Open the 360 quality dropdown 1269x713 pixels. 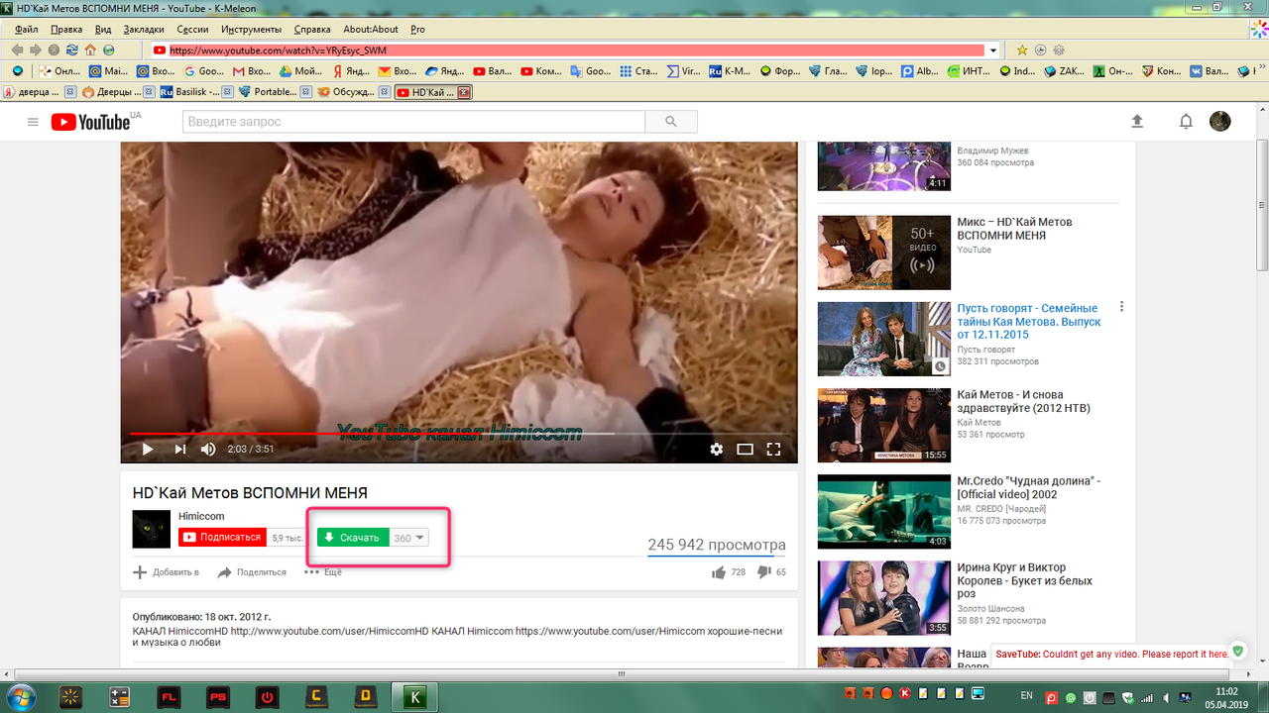click(x=409, y=538)
